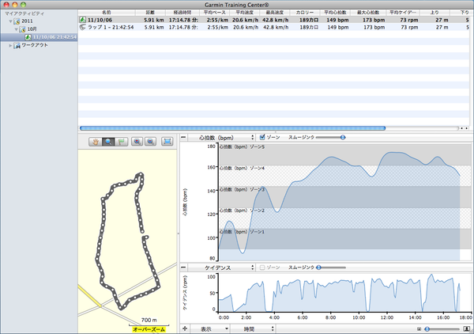Viewport: 474px width, 334px height.
Task: Click the 心拍数 (bpm) ゾーン5 label on the graph
Action: (x=242, y=147)
